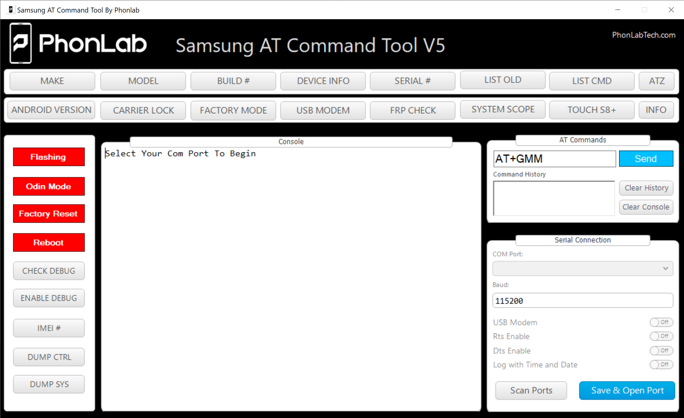Close the Samsung AT Command Tool window
The image size is (684, 418).
671,10
